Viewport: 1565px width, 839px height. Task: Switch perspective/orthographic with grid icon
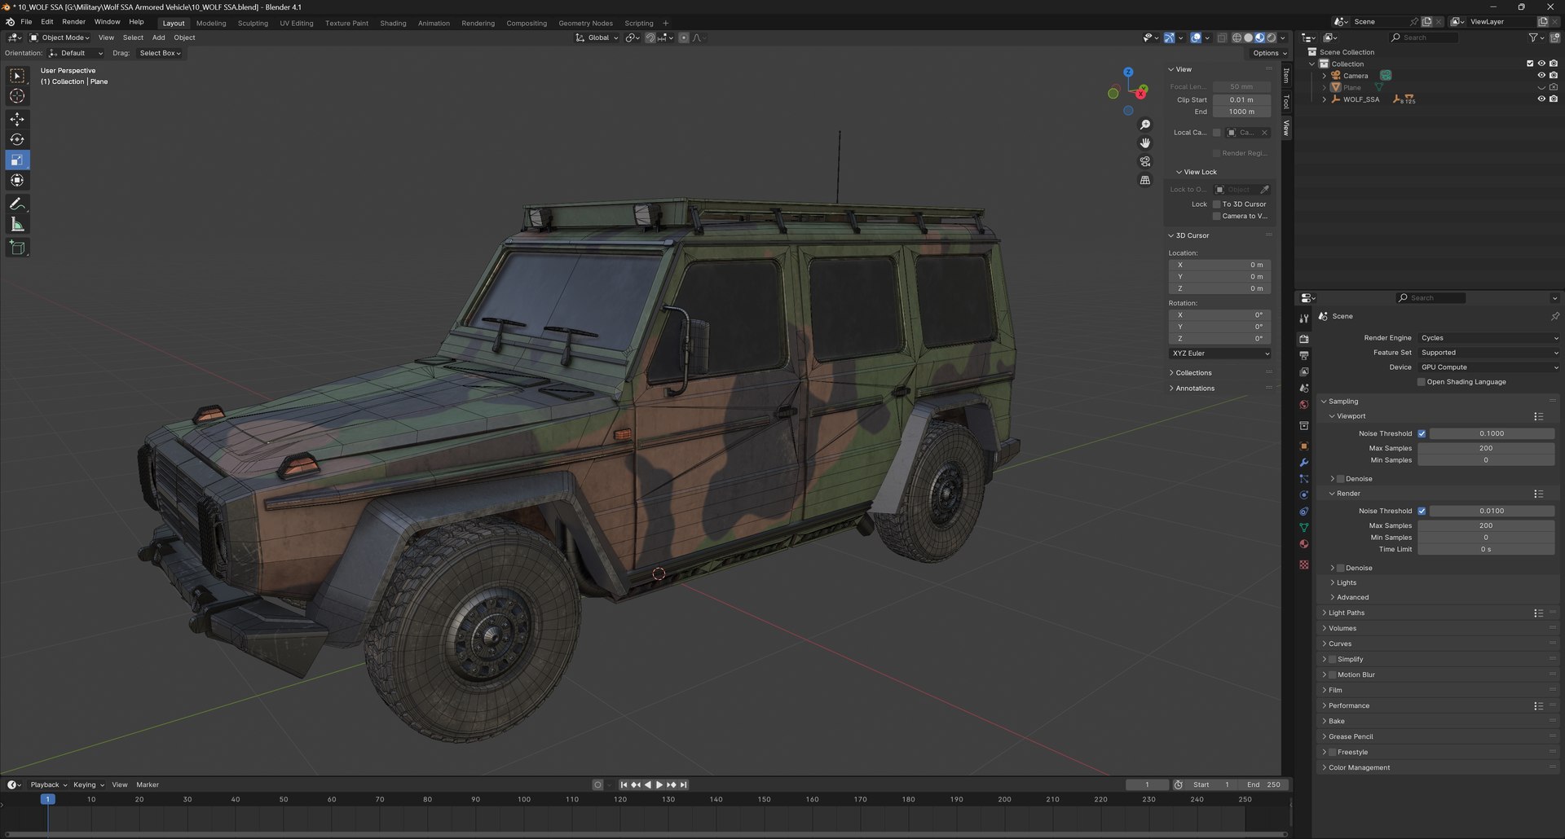tap(1145, 180)
